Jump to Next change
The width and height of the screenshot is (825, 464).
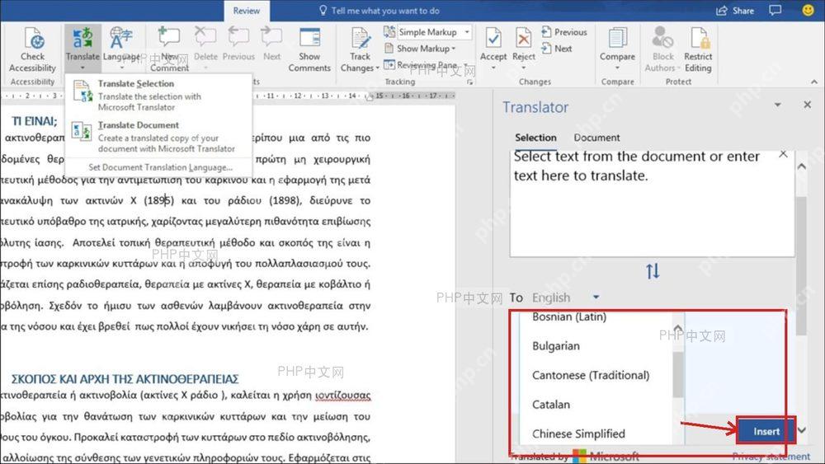tap(557, 49)
